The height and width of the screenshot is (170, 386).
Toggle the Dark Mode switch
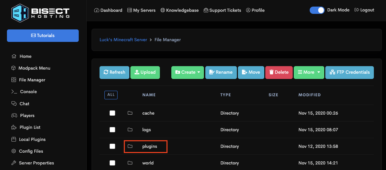coord(317,10)
